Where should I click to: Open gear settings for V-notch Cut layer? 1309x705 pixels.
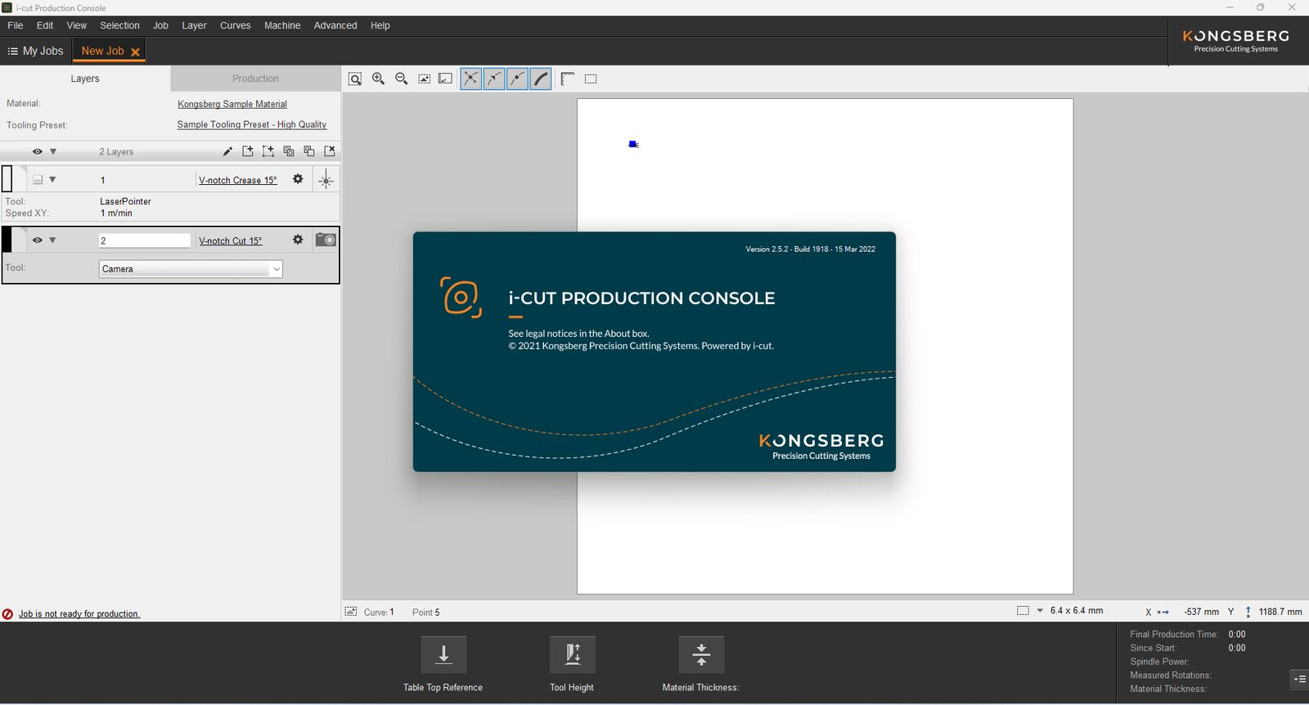[x=298, y=240]
